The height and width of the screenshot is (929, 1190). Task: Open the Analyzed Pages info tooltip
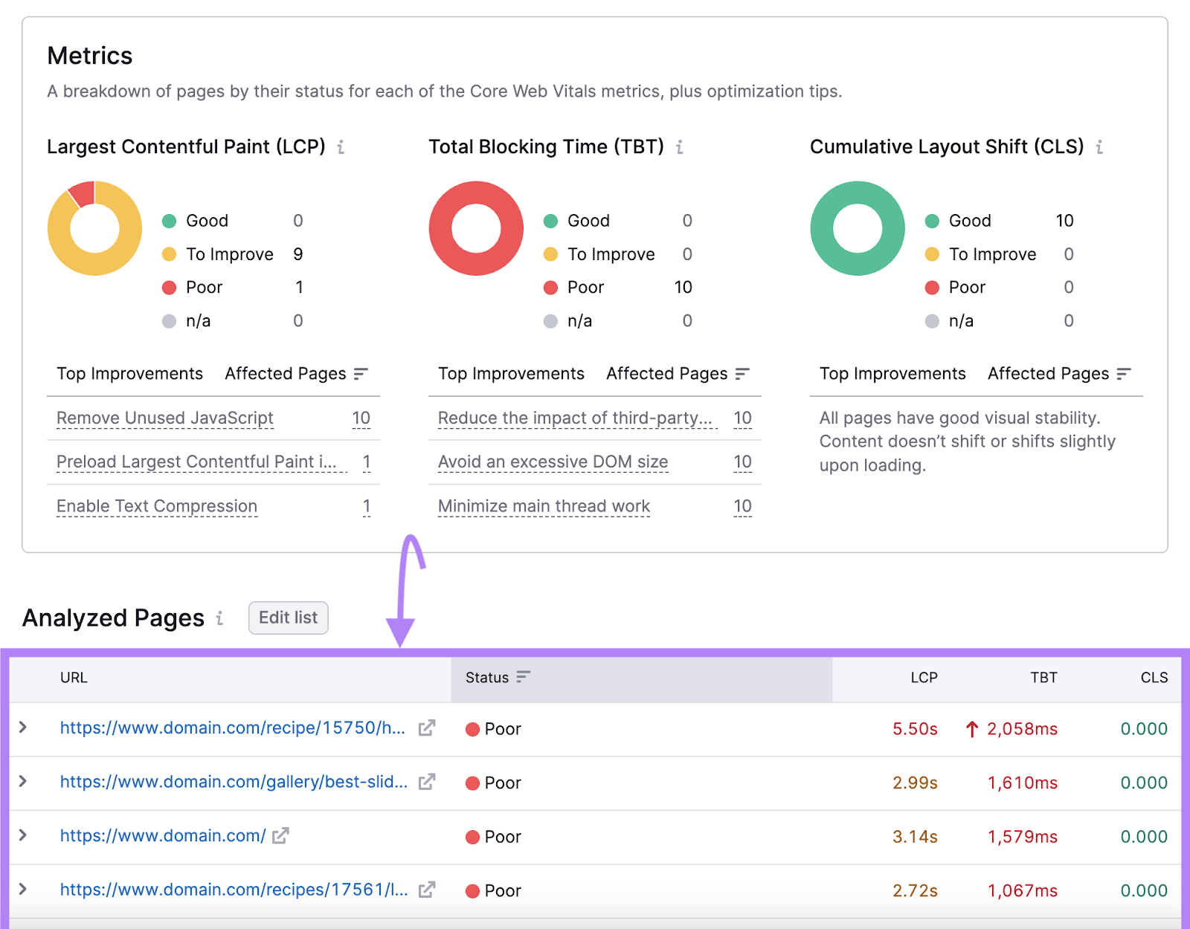pyautogui.click(x=219, y=618)
